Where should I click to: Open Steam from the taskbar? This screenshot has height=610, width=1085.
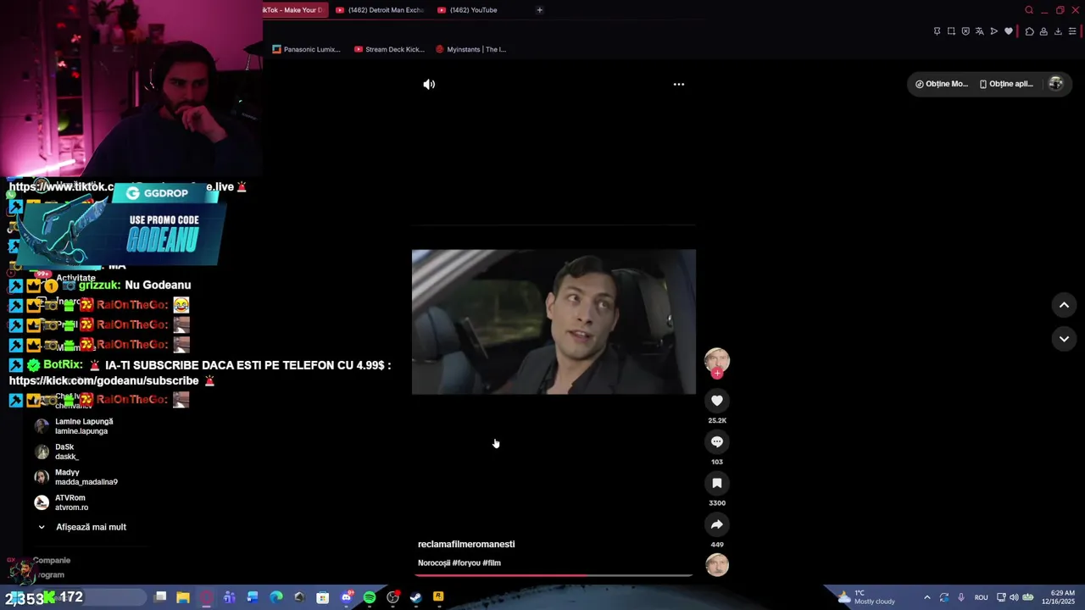tap(415, 597)
